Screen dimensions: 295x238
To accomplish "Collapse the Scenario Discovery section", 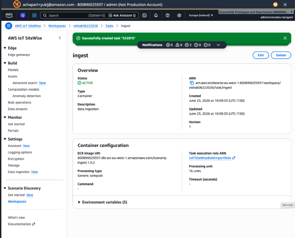I will pos(5,188).
